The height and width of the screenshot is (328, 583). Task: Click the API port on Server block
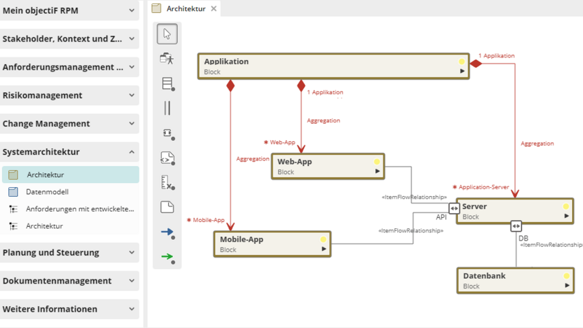pyautogui.click(x=454, y=208)
